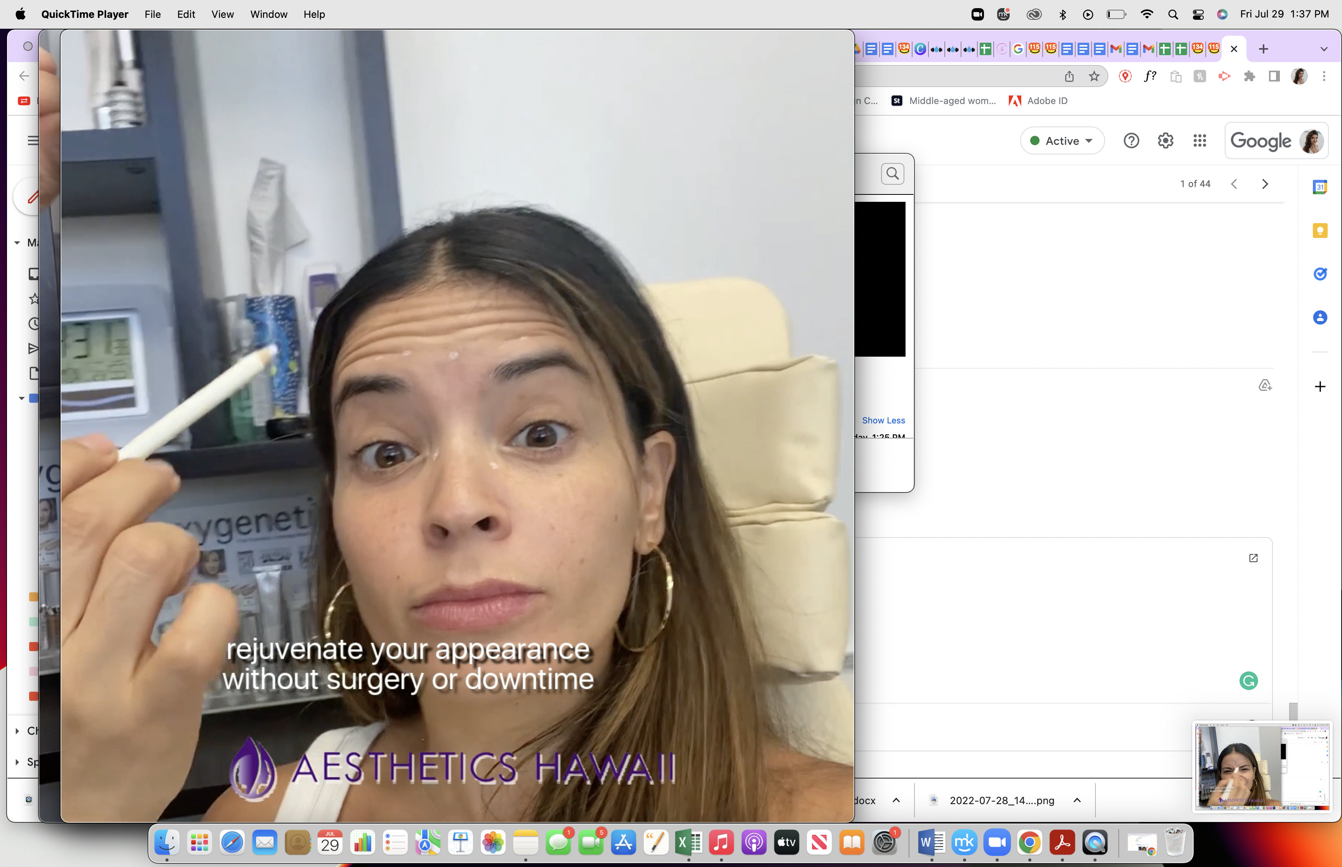Bookmark page with the star icon
The image size is (1342, 867).
click(1093, 76)
